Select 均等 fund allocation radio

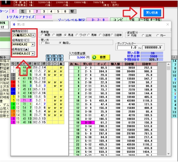[128, 35]
